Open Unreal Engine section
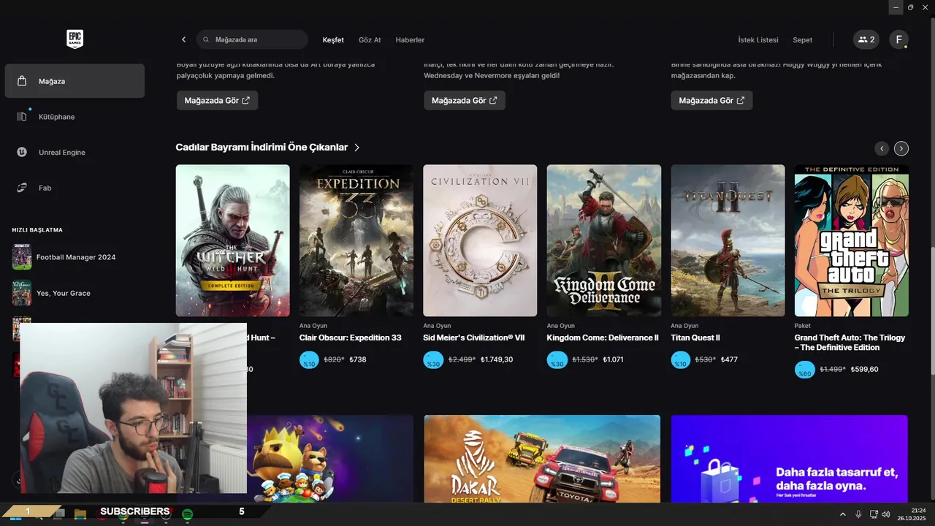This screenshot has height=526, width=935. pos(75,153)
